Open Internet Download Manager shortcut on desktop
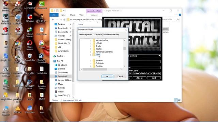Image resolution: width=218 pixels, height=122 pixels. pos(30,32)
